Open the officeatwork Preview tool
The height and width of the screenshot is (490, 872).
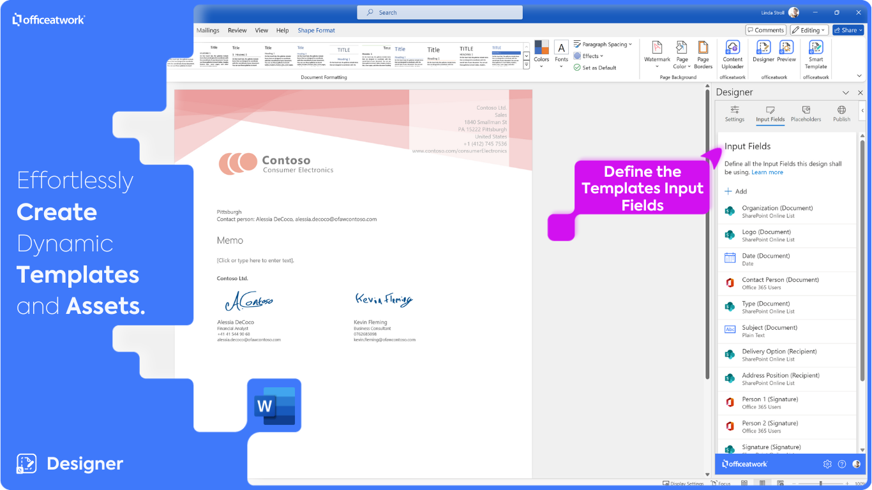click(x=786, y=51)
